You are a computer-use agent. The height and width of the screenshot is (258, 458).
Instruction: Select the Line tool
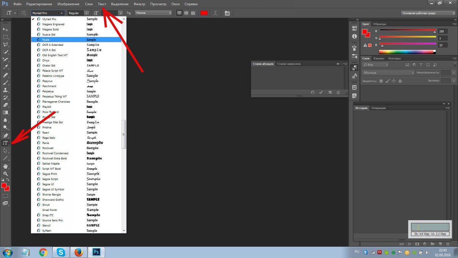(6, 158)
